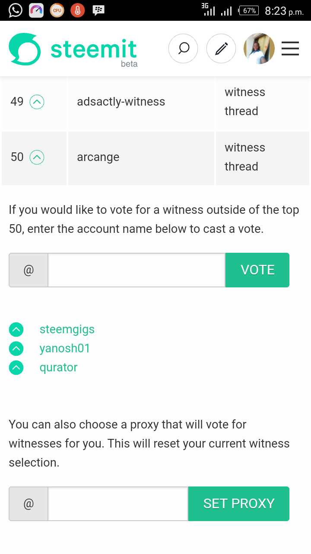Toggle vote arrow beside yanosh01
Image resolution: width=311 pixels, height=554 pixels.
coord(16,348)
